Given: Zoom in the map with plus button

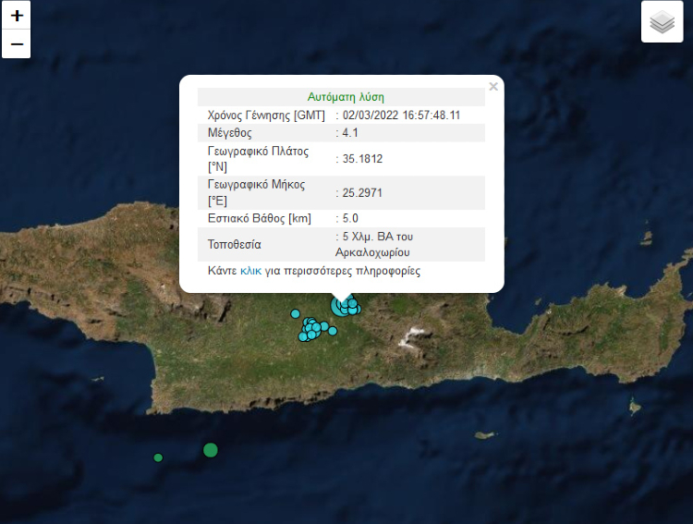Looking at the screenshot, I should point(17,16).
